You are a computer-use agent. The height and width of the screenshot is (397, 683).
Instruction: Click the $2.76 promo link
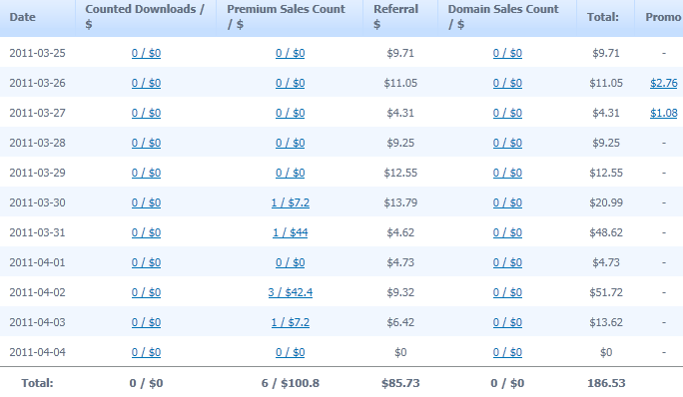pos(663,83)
